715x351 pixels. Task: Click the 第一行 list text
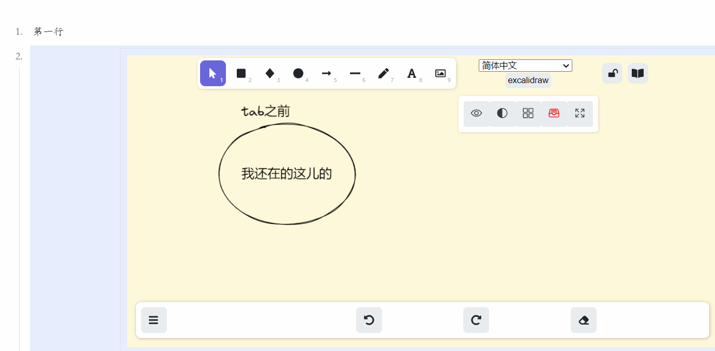(48, 31)
